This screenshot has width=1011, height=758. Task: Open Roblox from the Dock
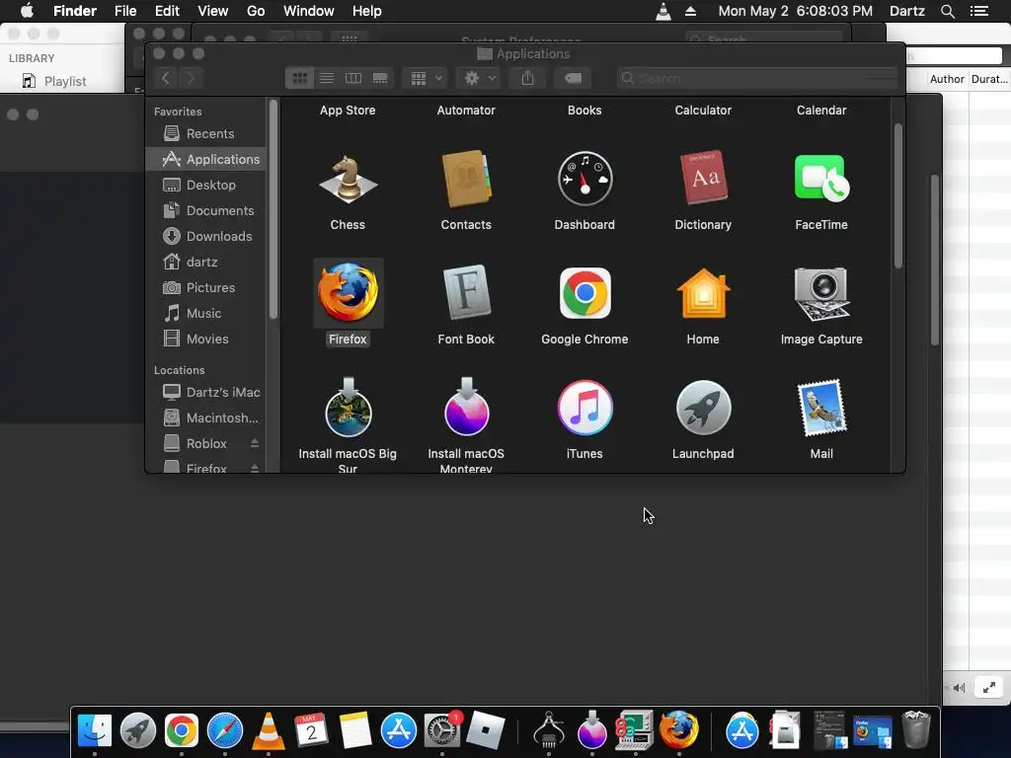[x=485, y=730]
